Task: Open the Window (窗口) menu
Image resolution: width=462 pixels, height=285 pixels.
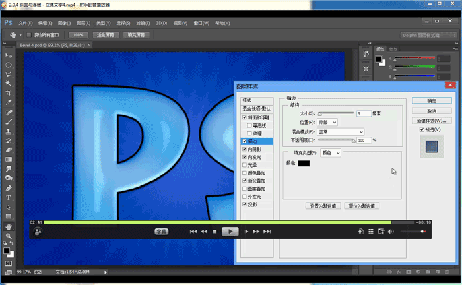Action: click(x=201, y=23)
